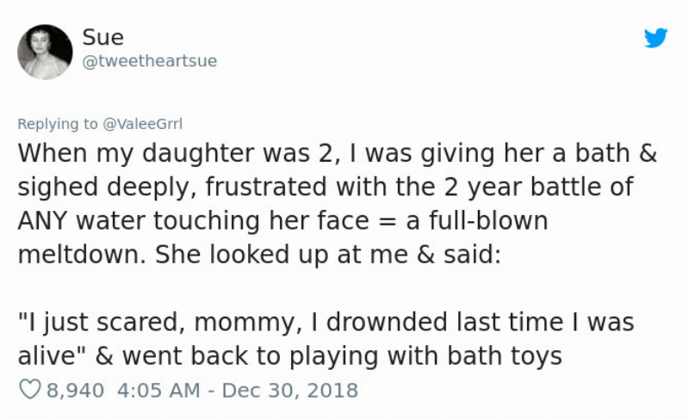Open Sue's profile picture
The height and width of the screenshot is (419, 689).
tap(45, 52)
